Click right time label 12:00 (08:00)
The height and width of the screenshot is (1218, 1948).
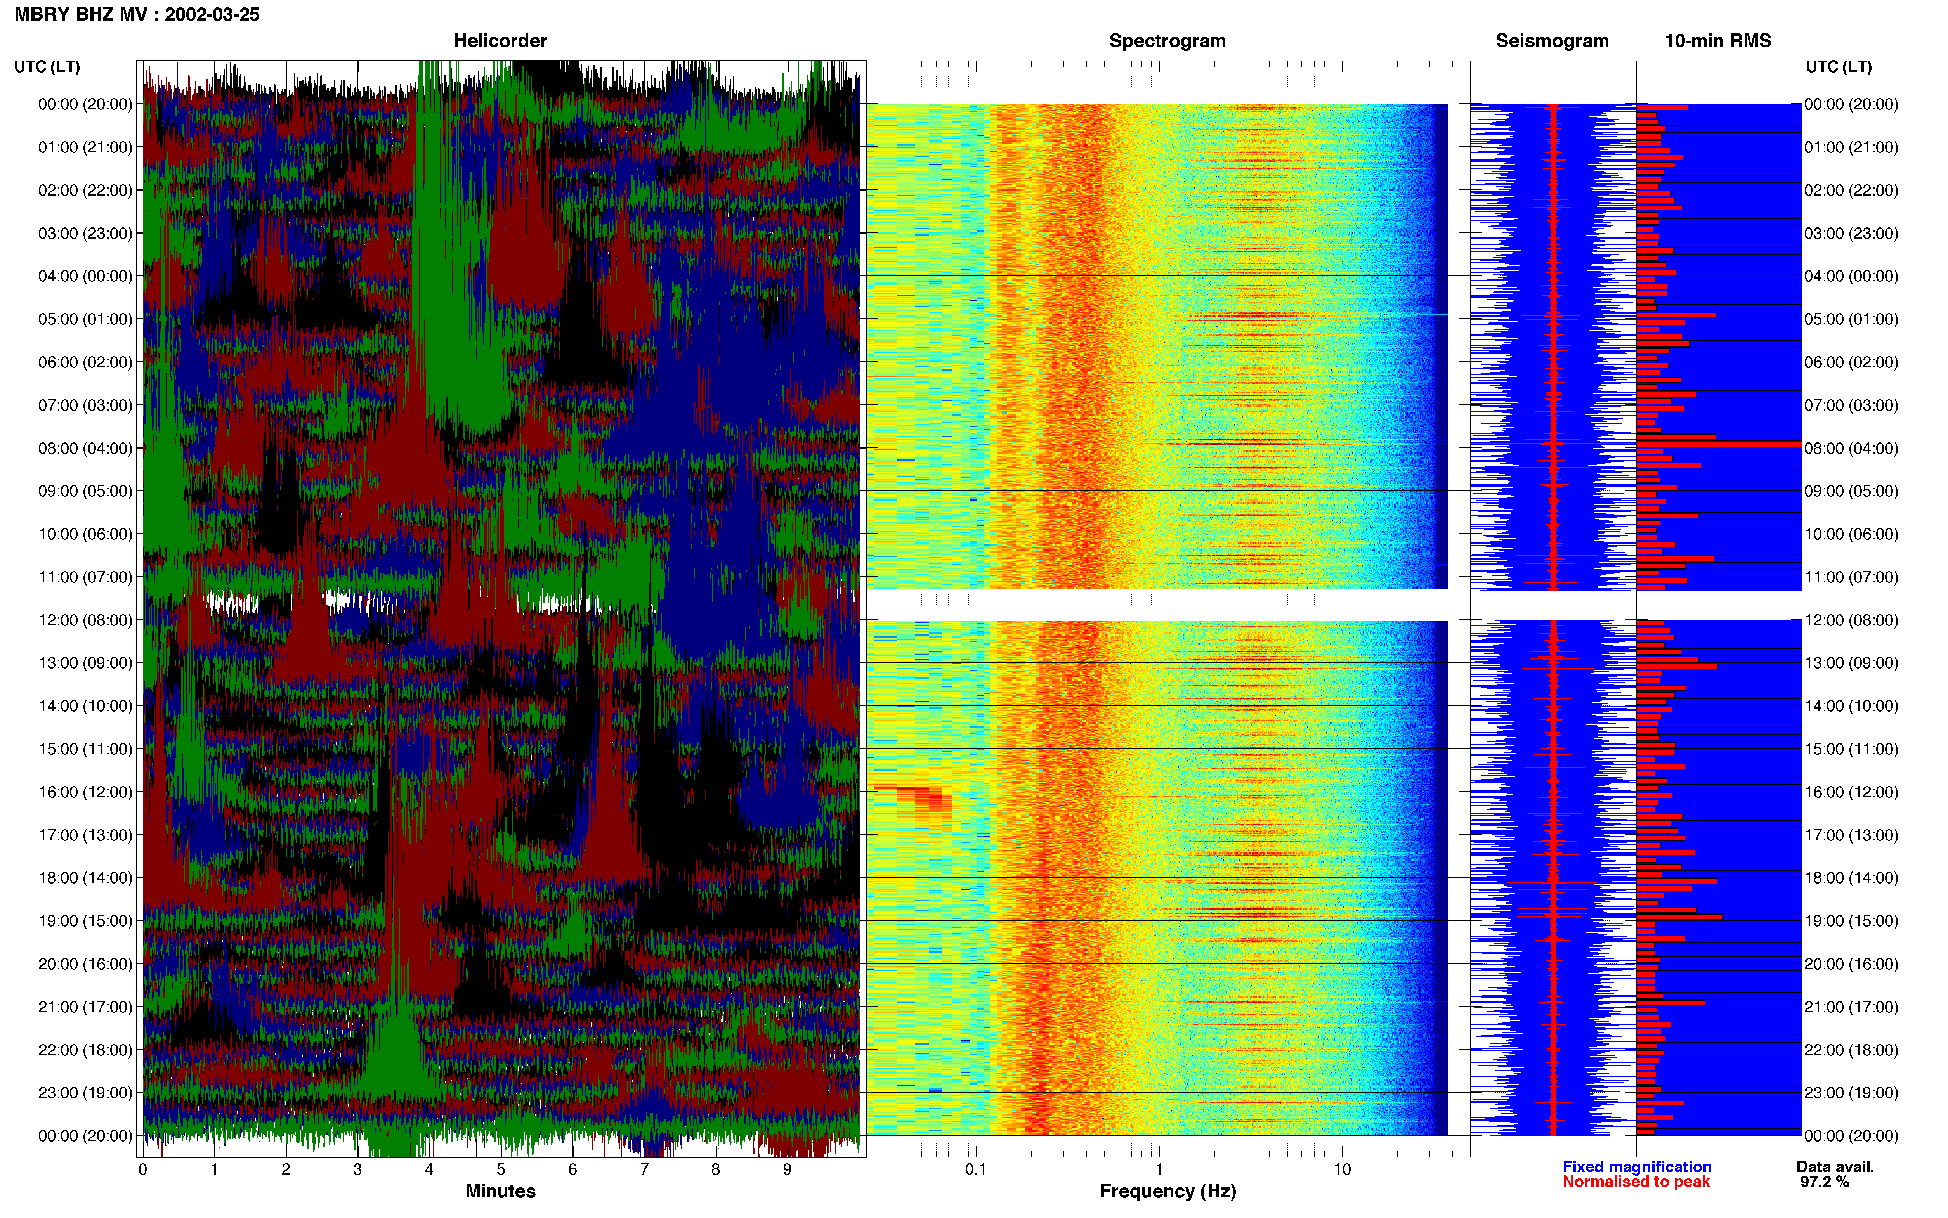pos(1851,620)
